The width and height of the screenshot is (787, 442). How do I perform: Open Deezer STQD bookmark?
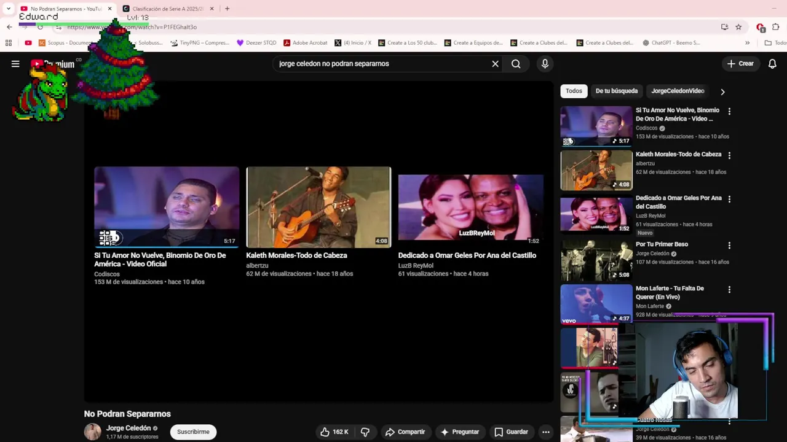click(256, 43)
